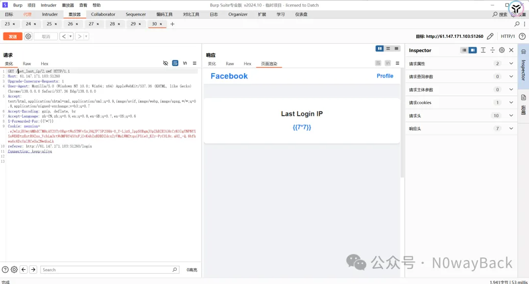Open Inspector settings gear icon
This screenshot has height=284, width=529.
[502, 50]
